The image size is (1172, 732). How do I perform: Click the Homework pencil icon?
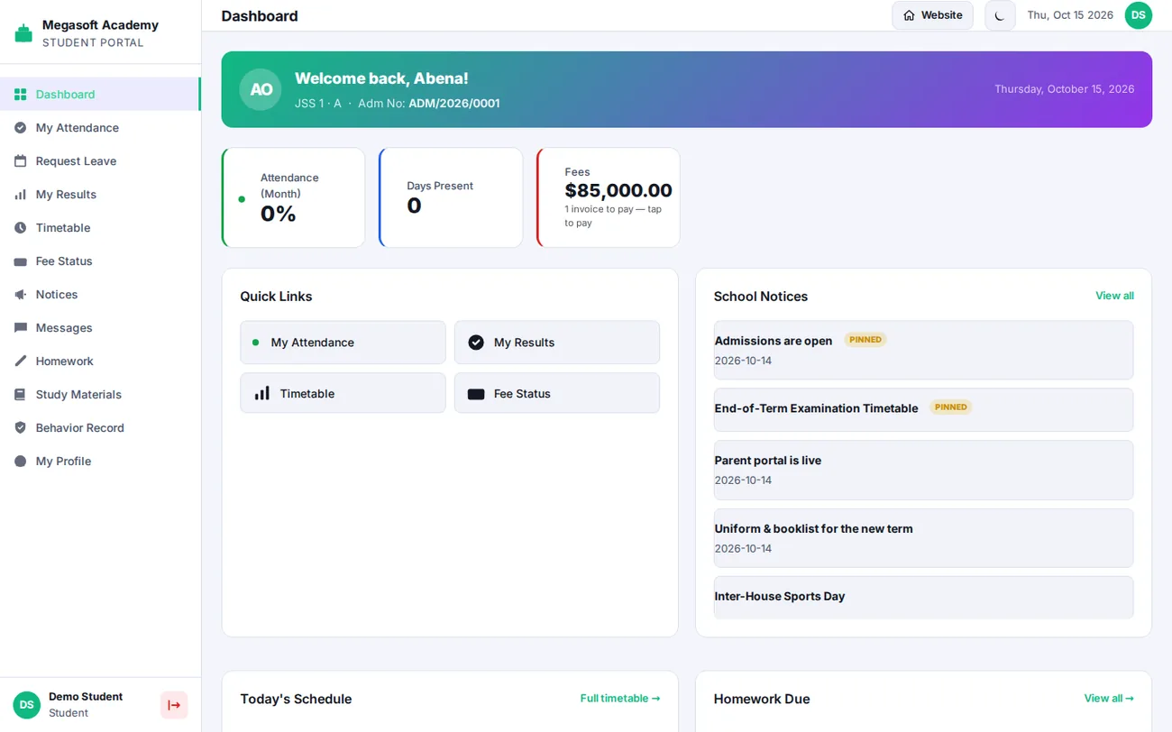pyautogui.click(x=20, y=361)
